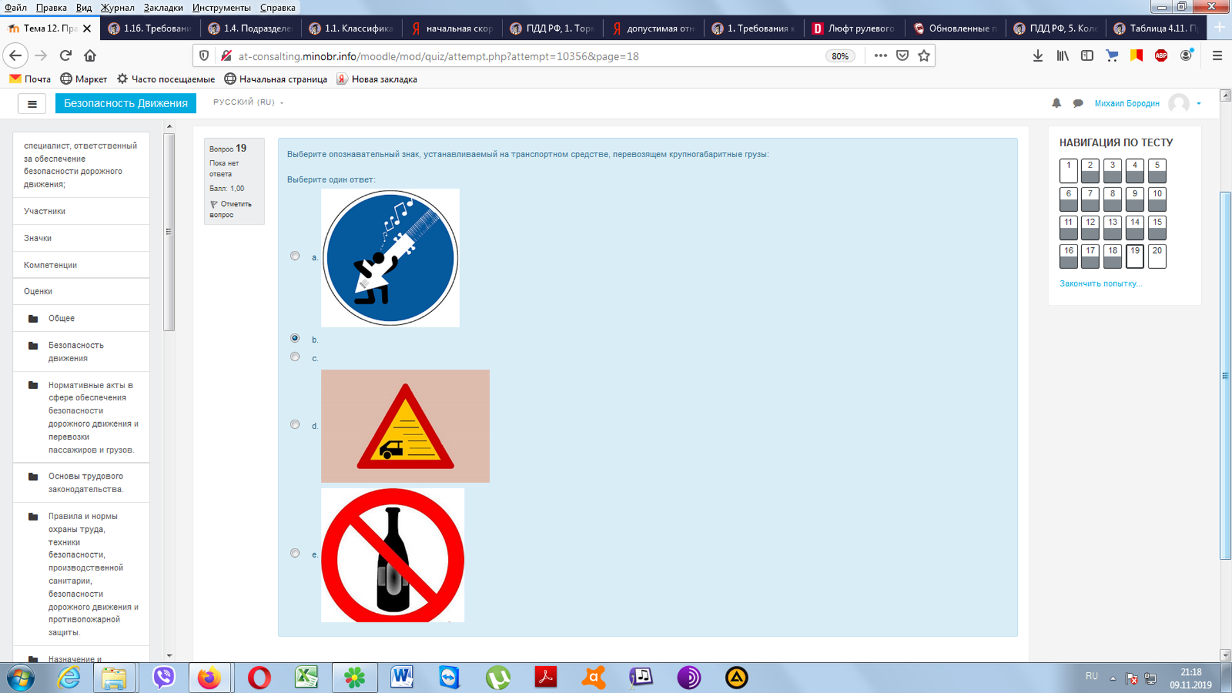Show hidden system tray icons arrow
Viewport: 1232px width, 693px height.
point(1113,678)
